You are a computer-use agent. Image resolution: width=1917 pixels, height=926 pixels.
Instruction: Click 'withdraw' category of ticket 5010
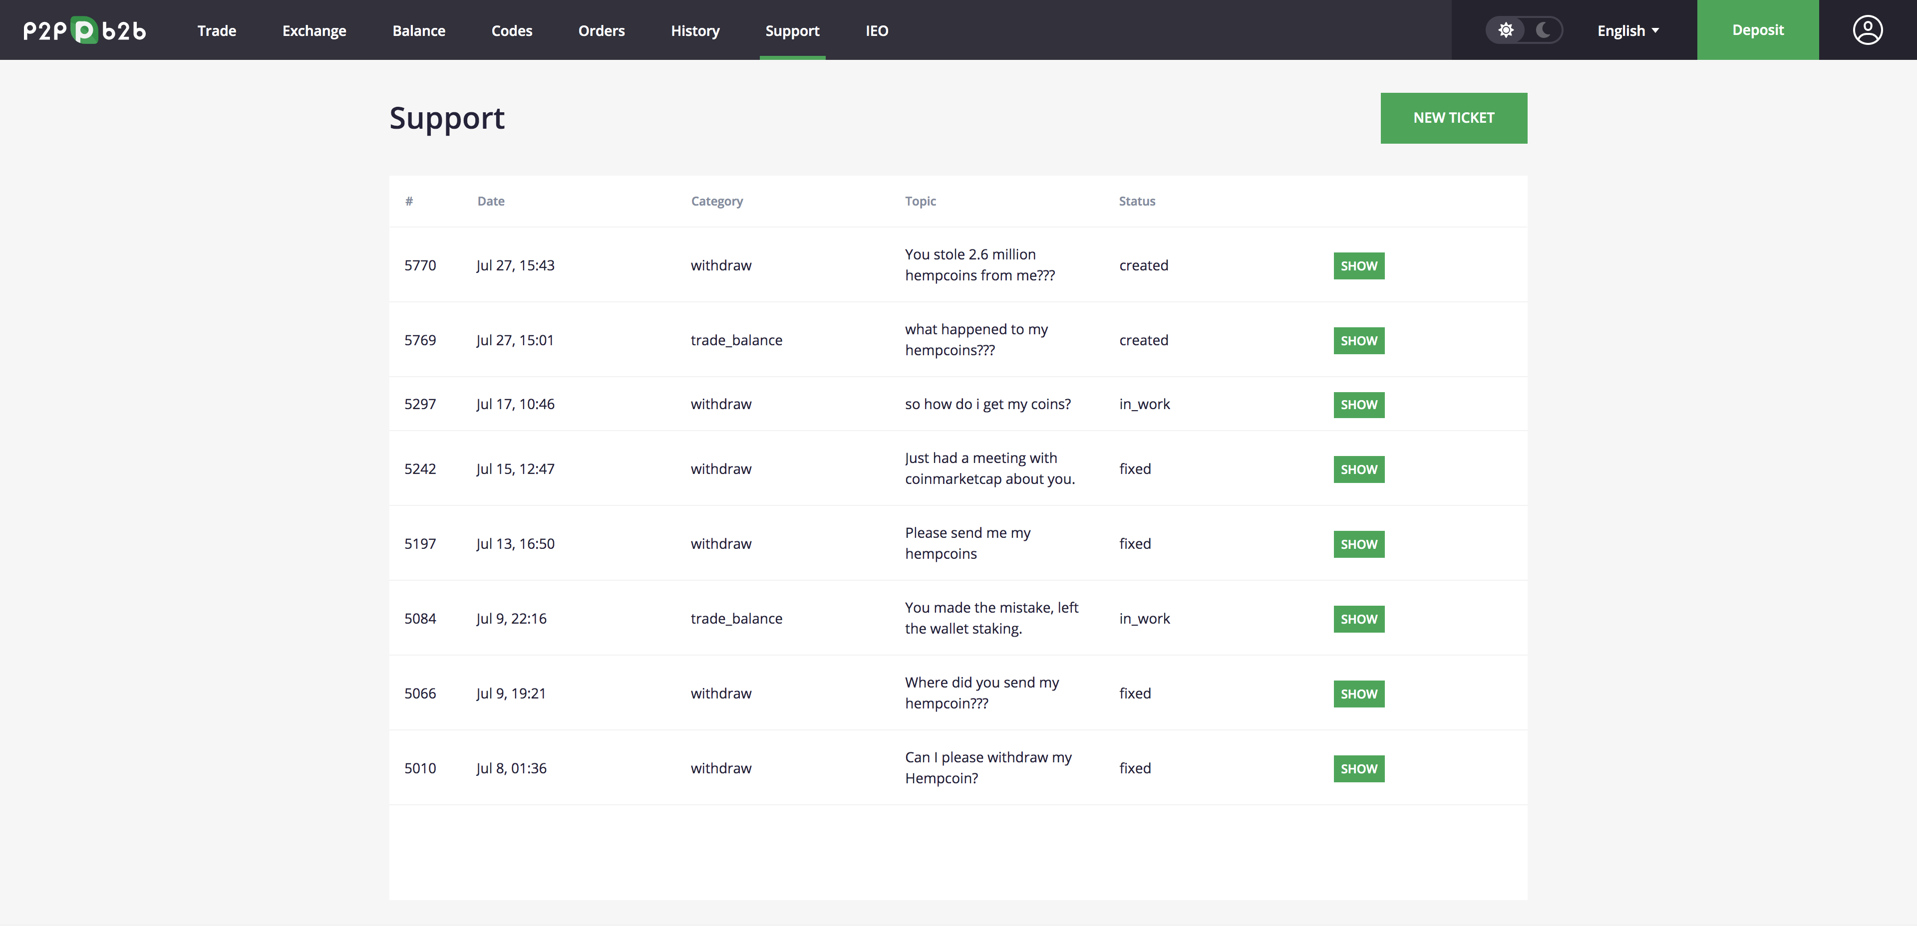click(x=720, y=768)
